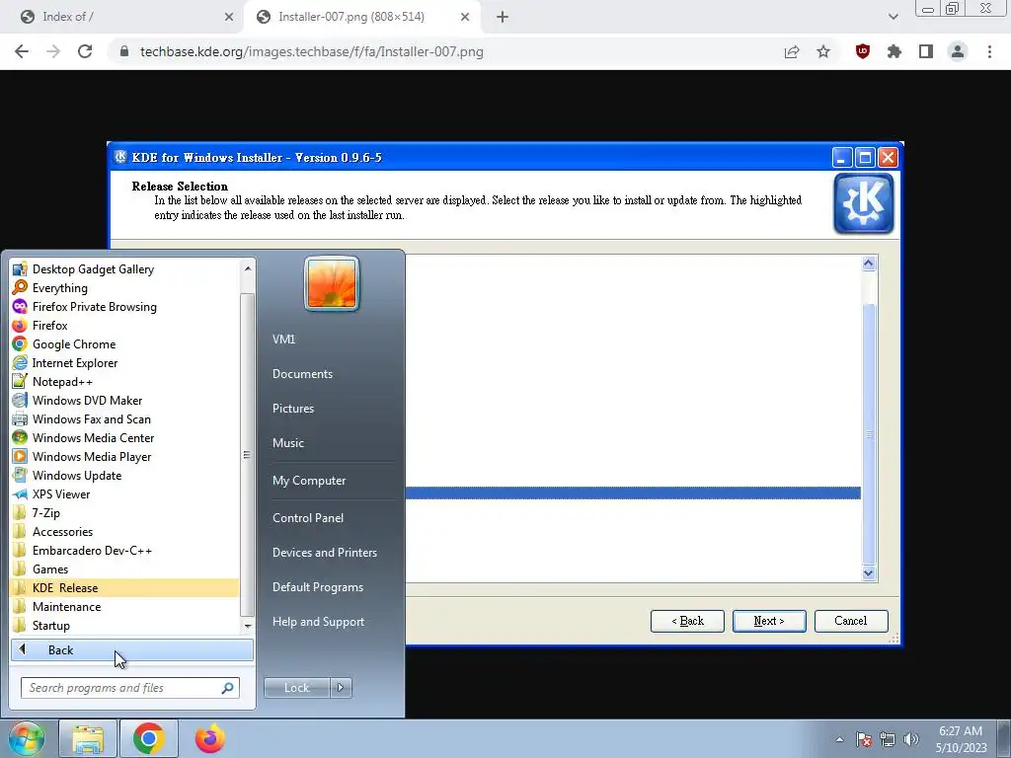This screenshot has height=758, width=1011.
Task: Open Music from Start menu
Action: [x=288, y=443]
